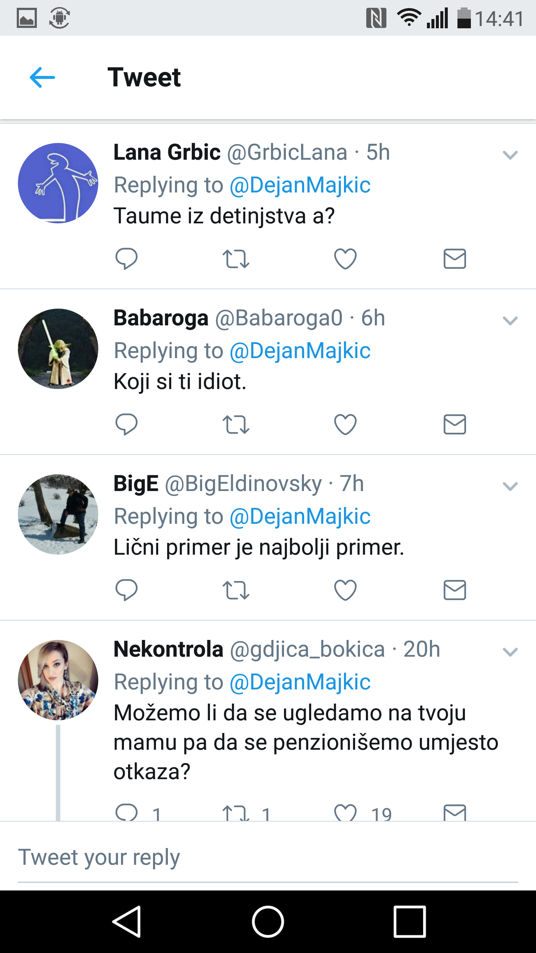Open @DejanMajkic link in Lana's reply
The image size is (536, 953).
300,185
